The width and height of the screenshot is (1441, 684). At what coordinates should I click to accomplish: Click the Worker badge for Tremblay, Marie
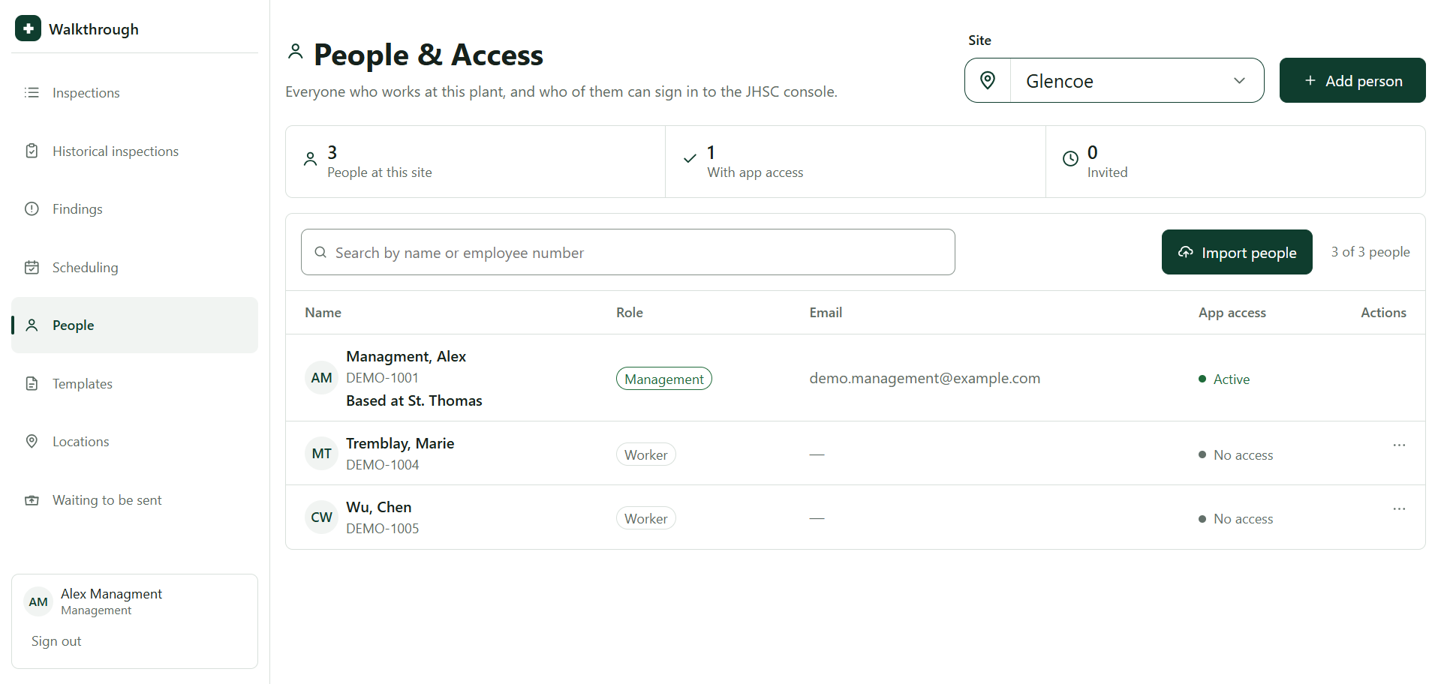click(646, 454)
